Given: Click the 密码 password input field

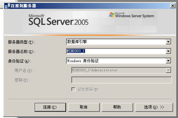Looking at the screenshot, I should (x=121, y=80).
